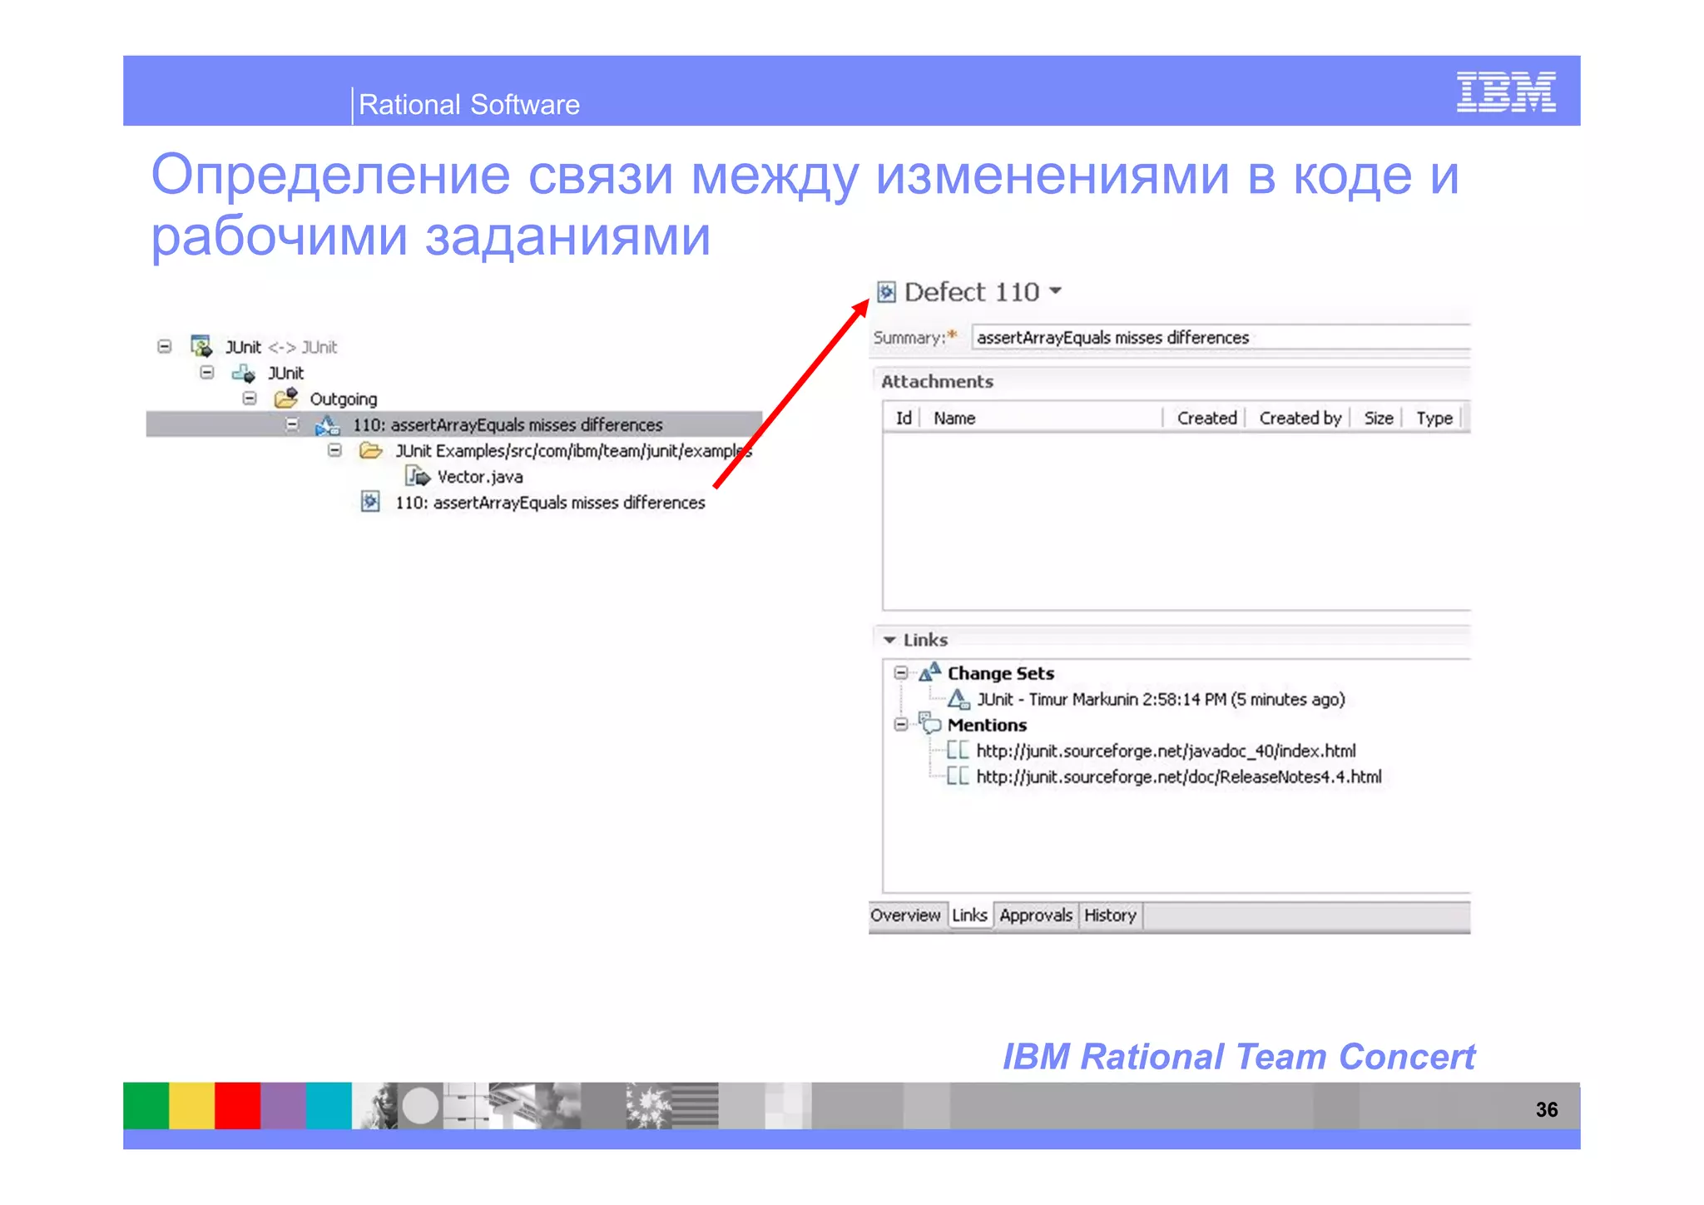This screenshot has width=1704, height=1205.
Task: Click the JUnit component icon
Action: tap(243, 373)
